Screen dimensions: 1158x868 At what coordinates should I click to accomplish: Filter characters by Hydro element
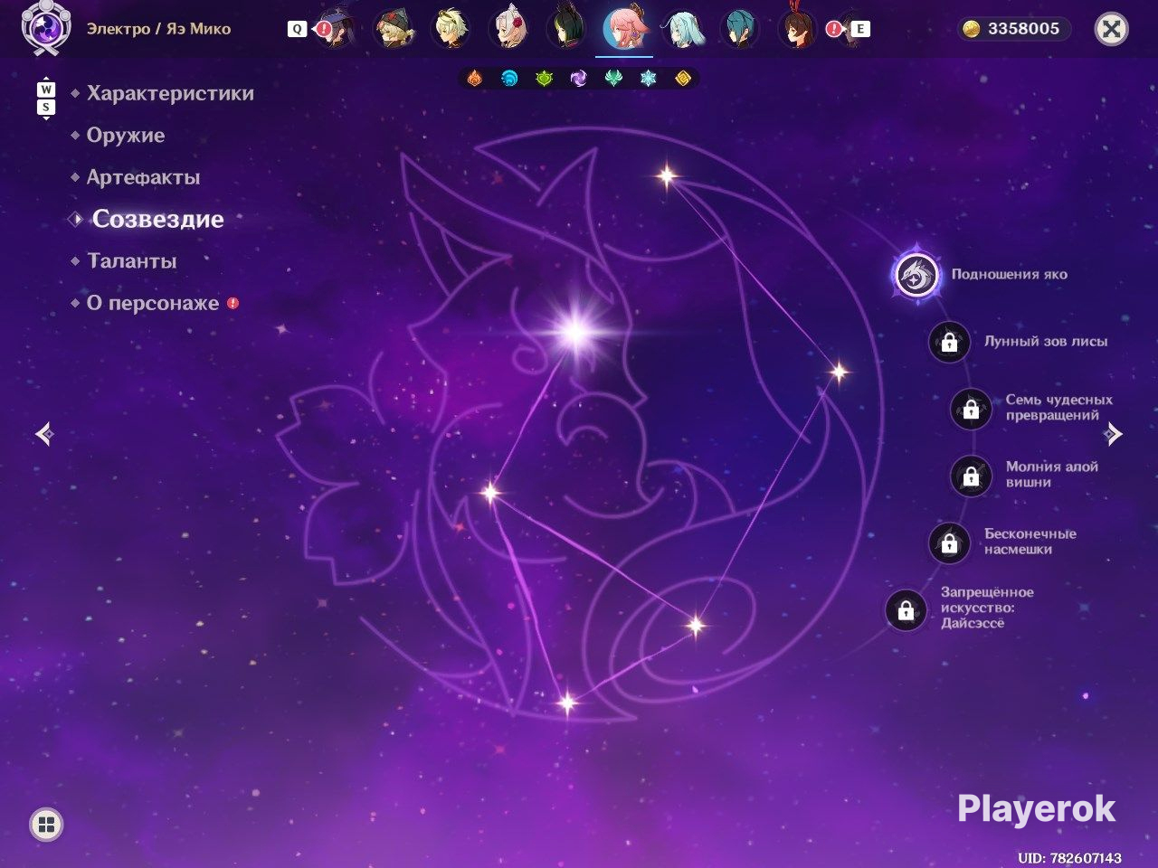(x=509, y=79)
